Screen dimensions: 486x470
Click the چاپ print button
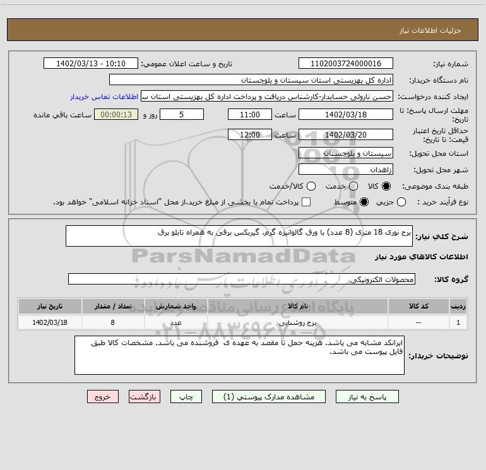(x=186, y=397)
